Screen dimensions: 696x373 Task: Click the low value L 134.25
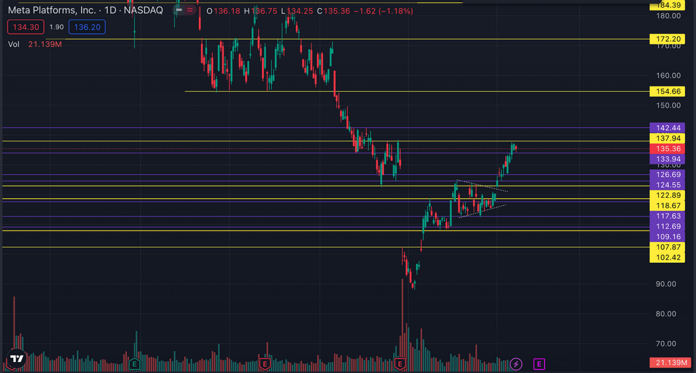coord(296,11)
